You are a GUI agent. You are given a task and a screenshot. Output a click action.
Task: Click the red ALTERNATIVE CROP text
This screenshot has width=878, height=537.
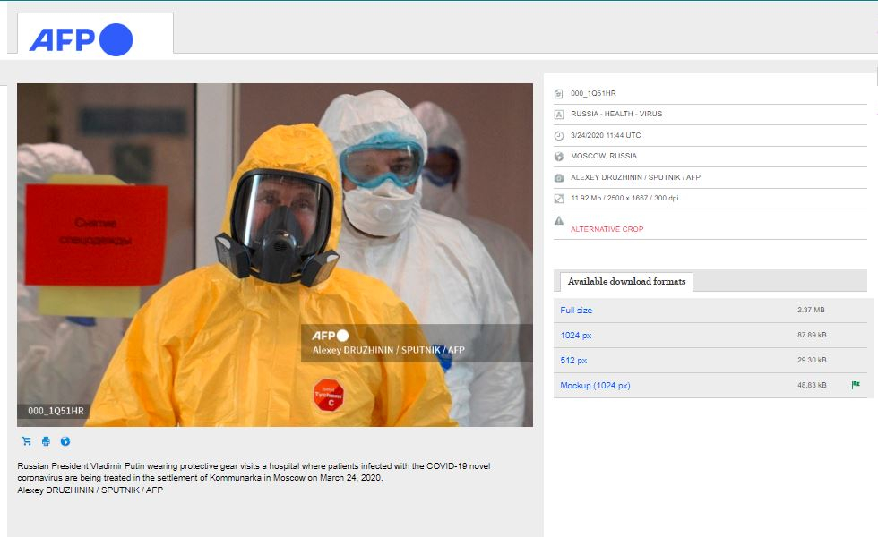point(607,230)
